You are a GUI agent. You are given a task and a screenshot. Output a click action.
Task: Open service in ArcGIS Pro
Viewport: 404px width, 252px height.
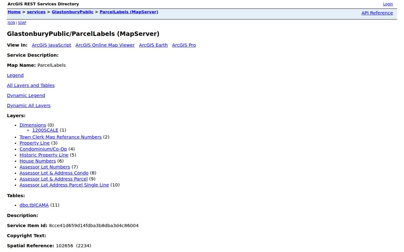pos(184,45)
